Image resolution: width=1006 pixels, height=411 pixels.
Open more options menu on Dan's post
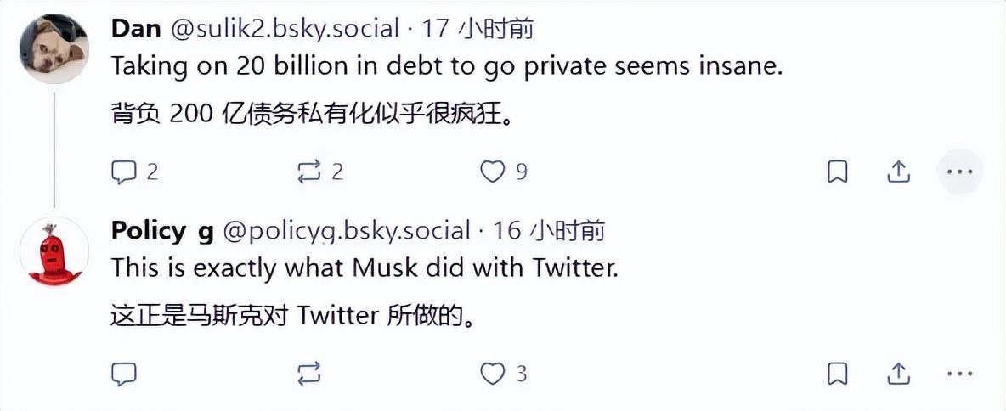point(959,172)
